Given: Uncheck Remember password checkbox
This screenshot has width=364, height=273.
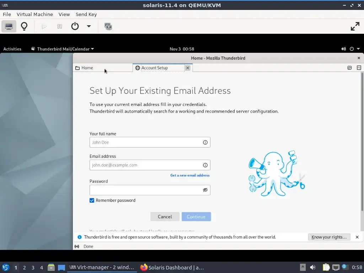Looking at the screenshot, I should point(92,200).
